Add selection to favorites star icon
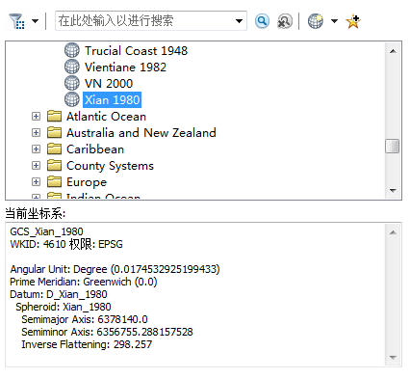This screenshot has width=410, height=379. [x=353, y=21]
